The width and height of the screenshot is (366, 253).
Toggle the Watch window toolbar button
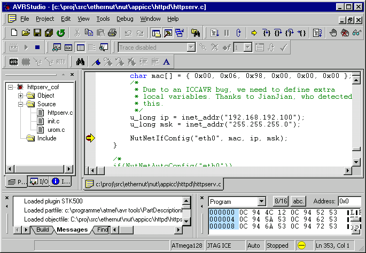[57, 48]
